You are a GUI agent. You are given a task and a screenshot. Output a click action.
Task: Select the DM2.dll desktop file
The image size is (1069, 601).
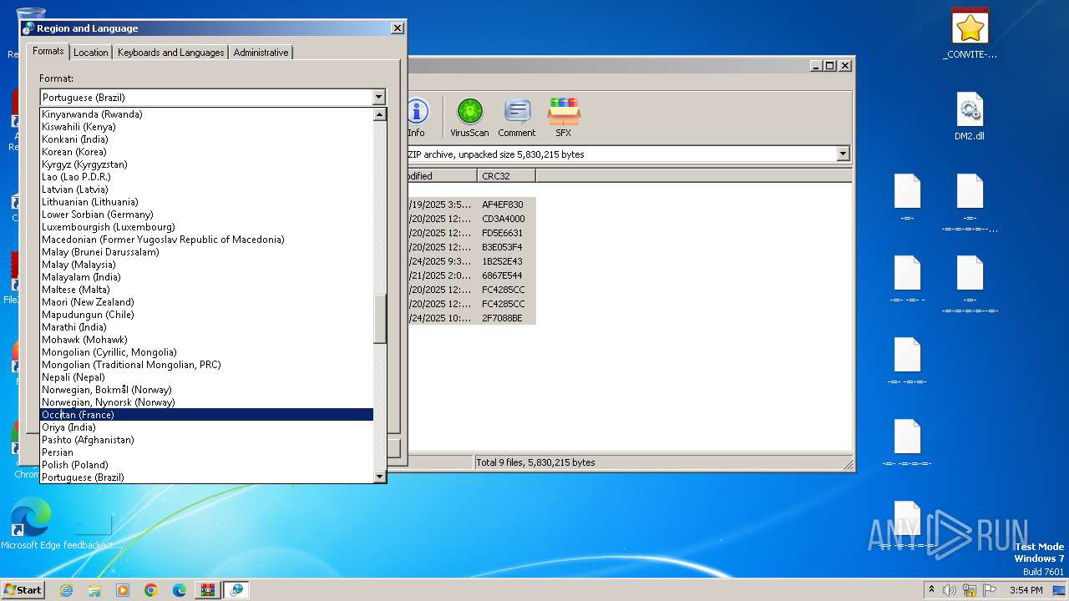970,116
